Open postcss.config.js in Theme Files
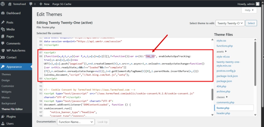Screen dimensions: 264x127 [x=226, y=71]
